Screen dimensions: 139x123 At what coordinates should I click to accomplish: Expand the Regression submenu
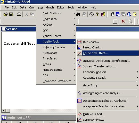click(x=56, y=19)
